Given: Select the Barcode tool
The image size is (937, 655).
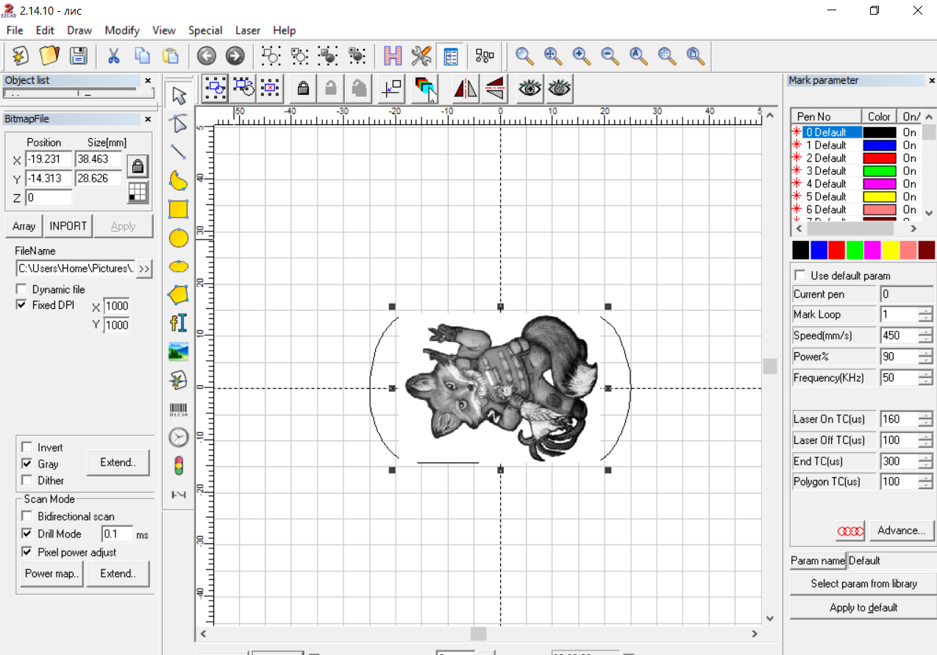Looking at the screenshot, I should pos(179,409).
